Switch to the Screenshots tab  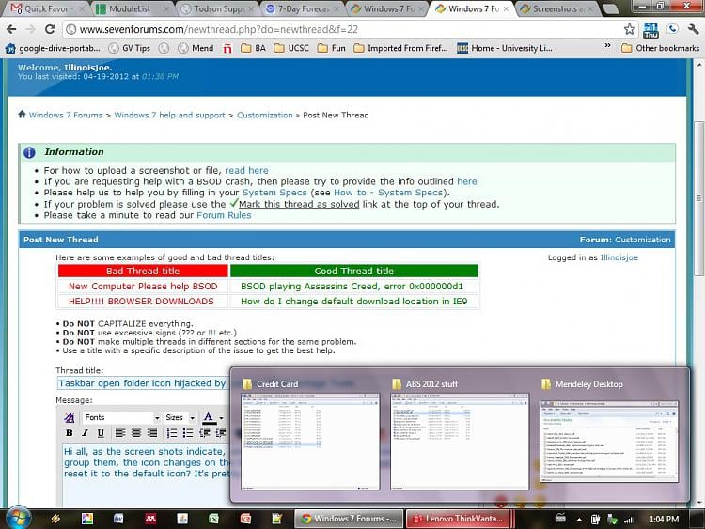[x=557, y=8]
